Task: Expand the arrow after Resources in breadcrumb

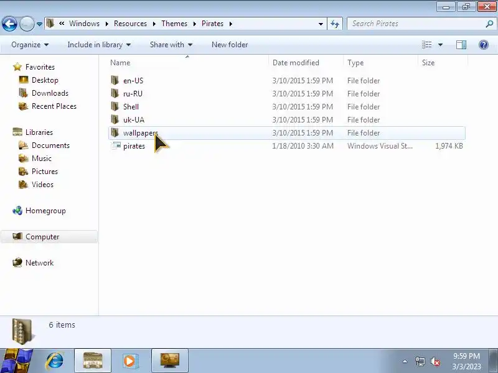Action: click(x=154, y=24)
